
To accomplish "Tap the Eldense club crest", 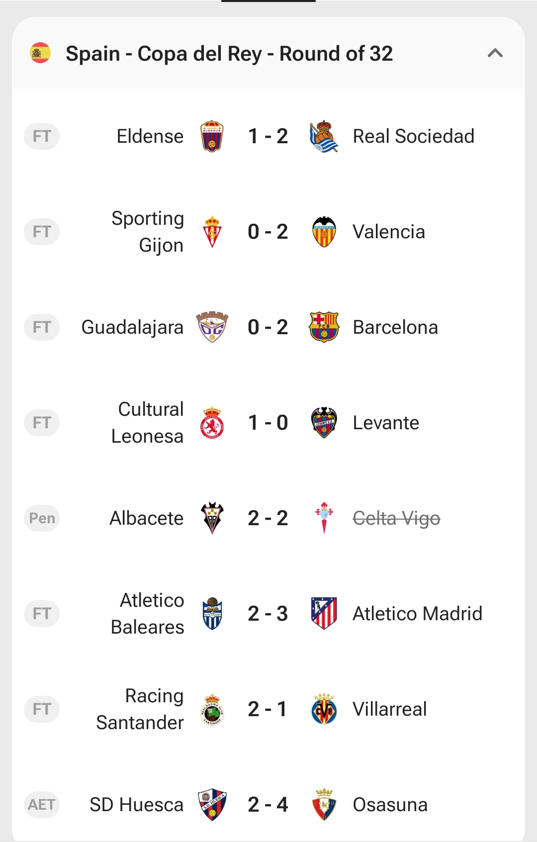I will tap(212, 136).
